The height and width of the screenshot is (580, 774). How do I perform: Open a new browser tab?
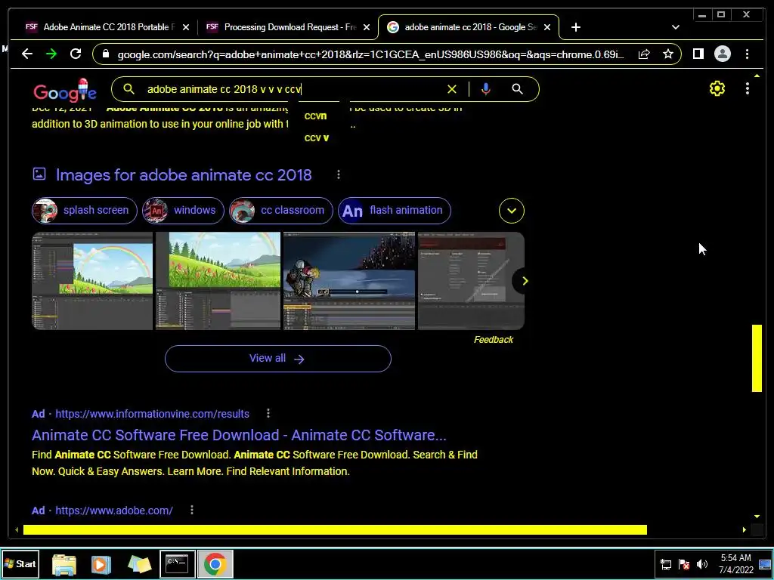pos(575,27)
